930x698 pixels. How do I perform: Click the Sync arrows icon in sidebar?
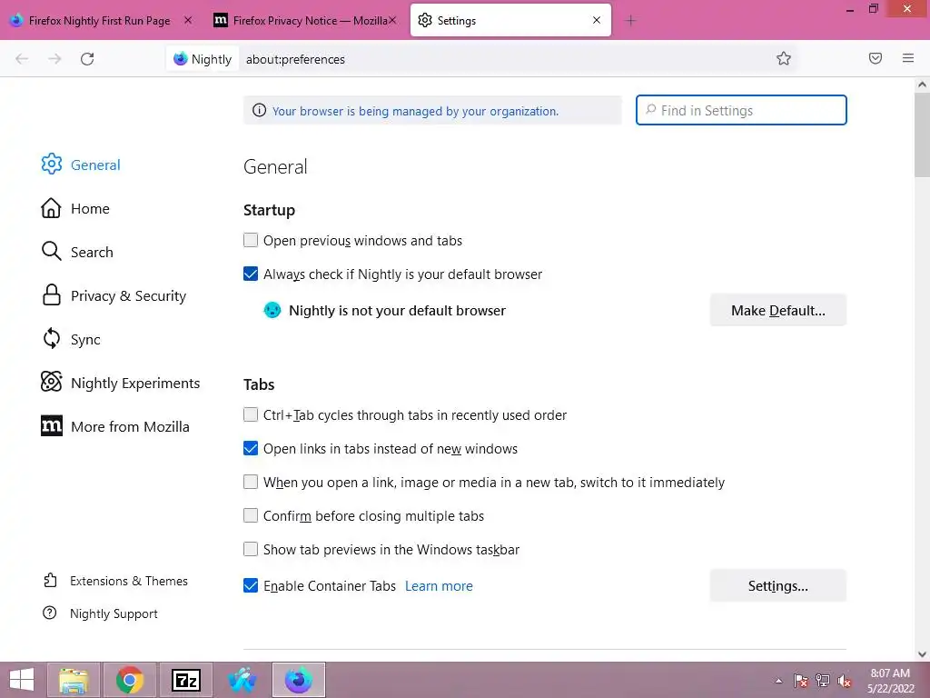(x=52, y=339)
